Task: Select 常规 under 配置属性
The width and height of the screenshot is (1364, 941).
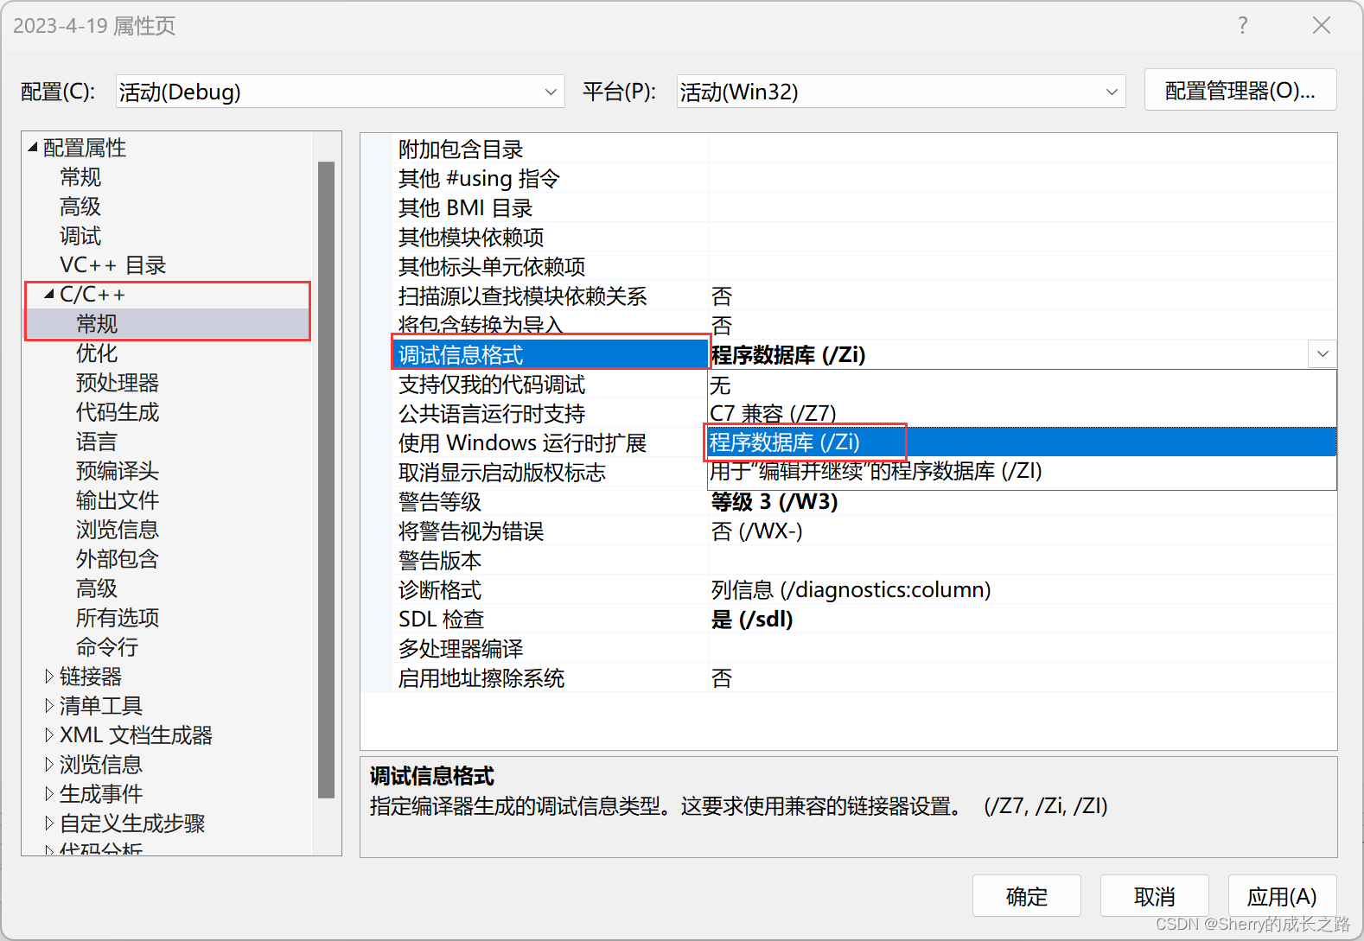Action: pos(80,177)
